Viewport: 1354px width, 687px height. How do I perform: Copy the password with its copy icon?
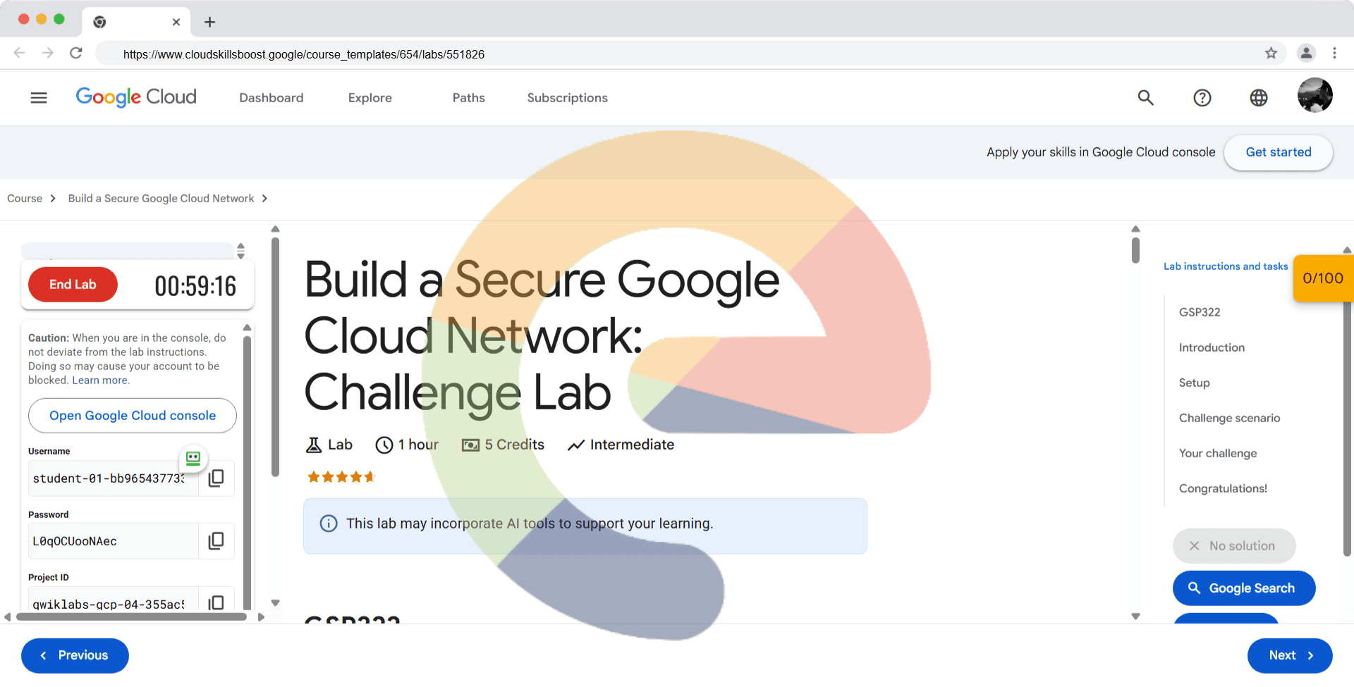[216, 540]
